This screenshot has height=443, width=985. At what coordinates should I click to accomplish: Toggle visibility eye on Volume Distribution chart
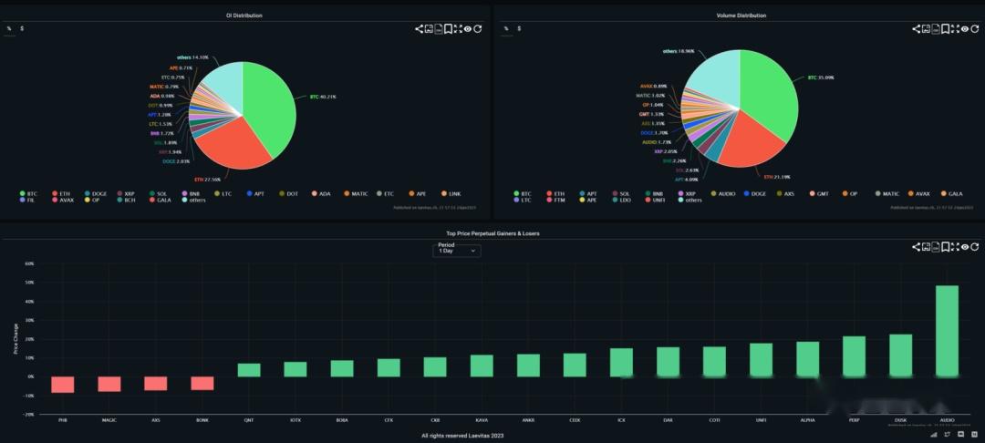965,29
